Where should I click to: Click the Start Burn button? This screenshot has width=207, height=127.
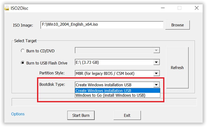pos(81,115)
